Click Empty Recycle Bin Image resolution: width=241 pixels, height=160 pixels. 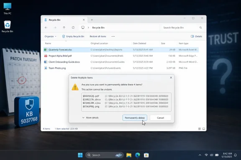click(x=73, y=36)
